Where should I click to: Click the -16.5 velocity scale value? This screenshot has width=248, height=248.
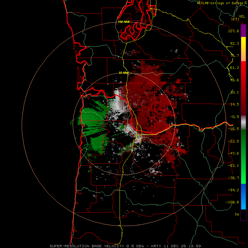pyautogui.click(x=233, y=129)
